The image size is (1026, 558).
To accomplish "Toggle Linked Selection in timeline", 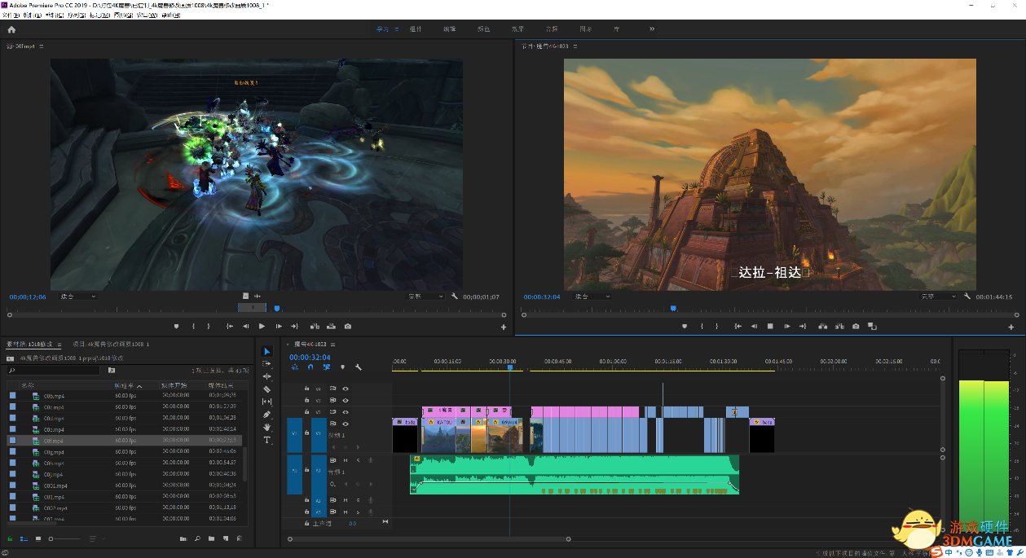I will point(326,367).
